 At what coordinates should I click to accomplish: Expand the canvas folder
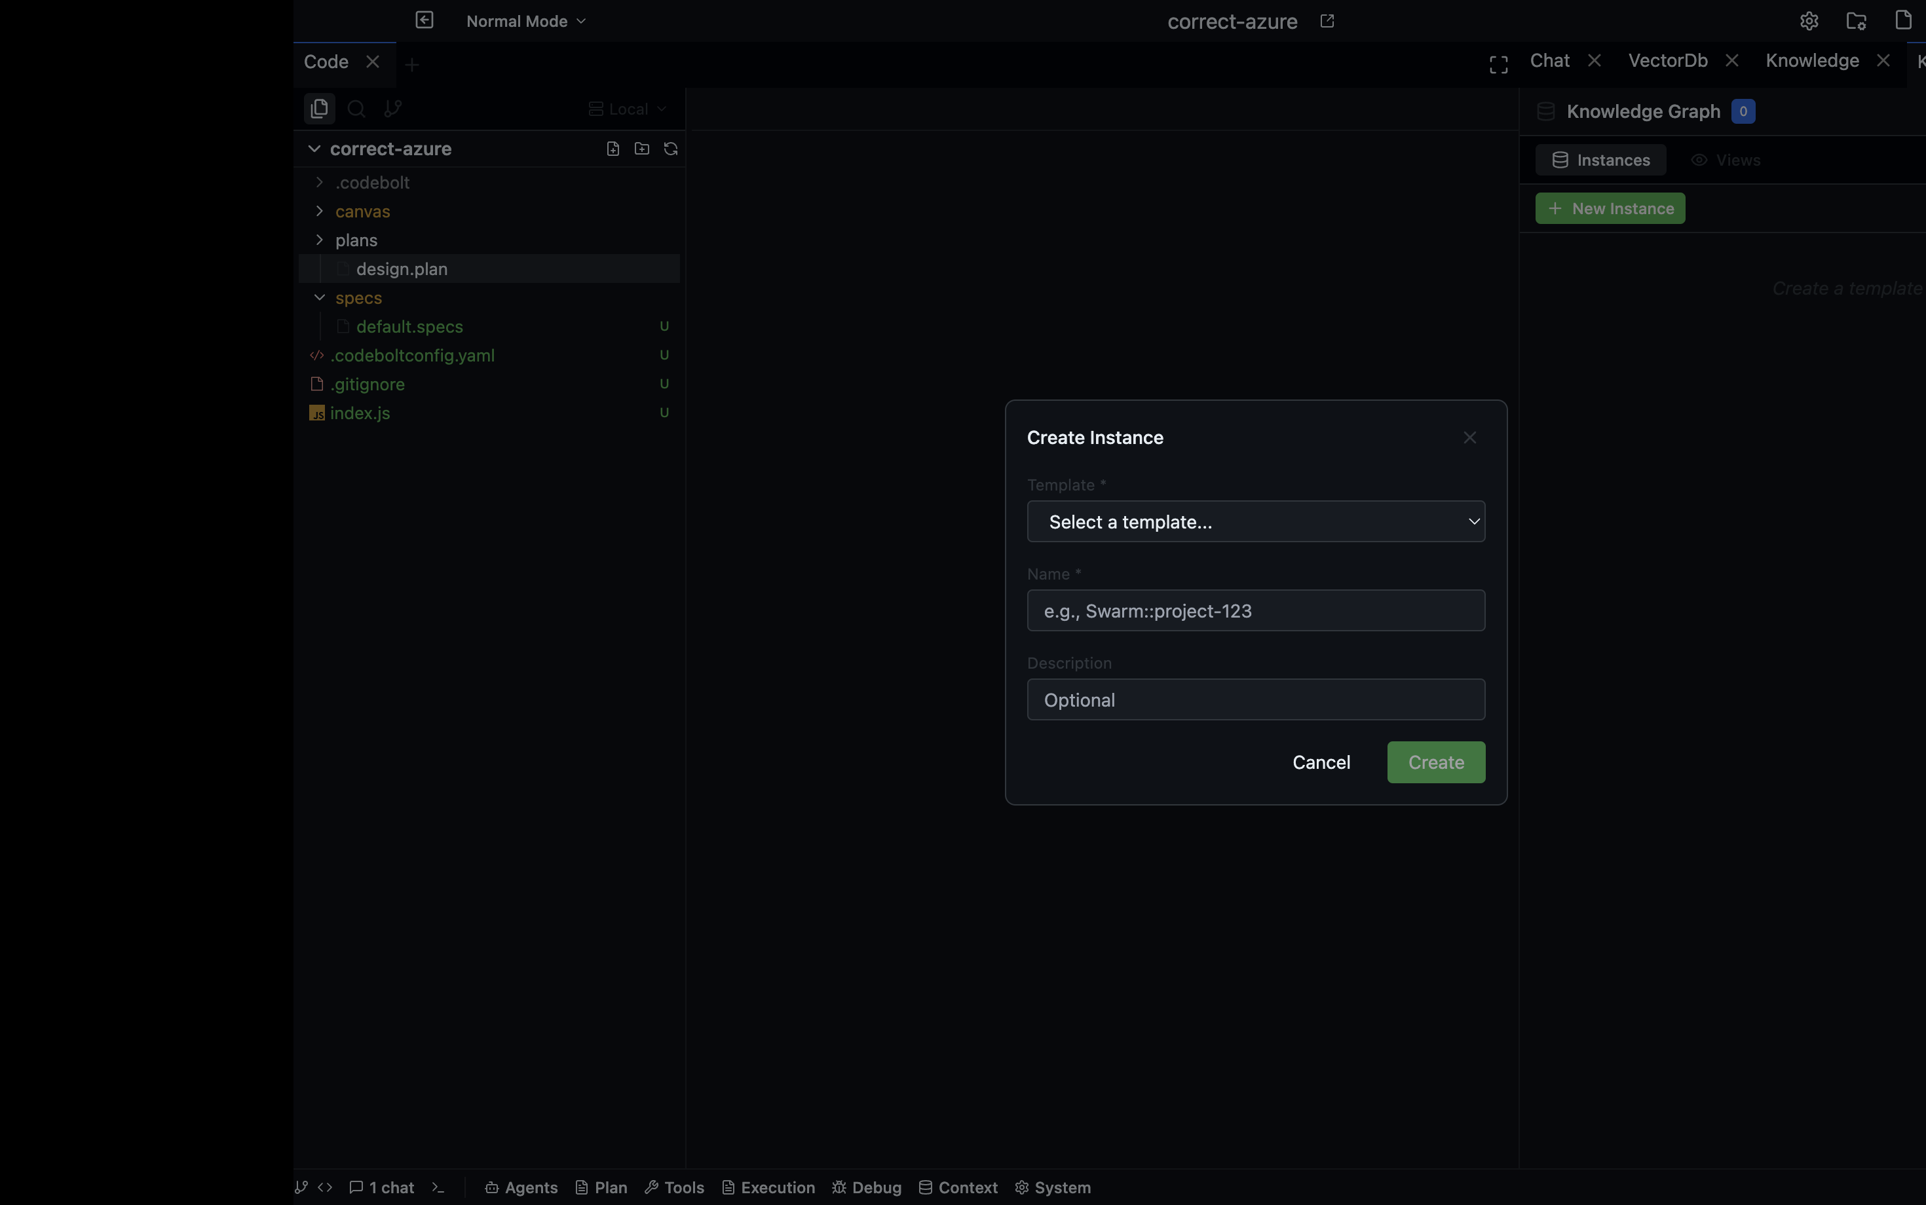coord(362,211)
